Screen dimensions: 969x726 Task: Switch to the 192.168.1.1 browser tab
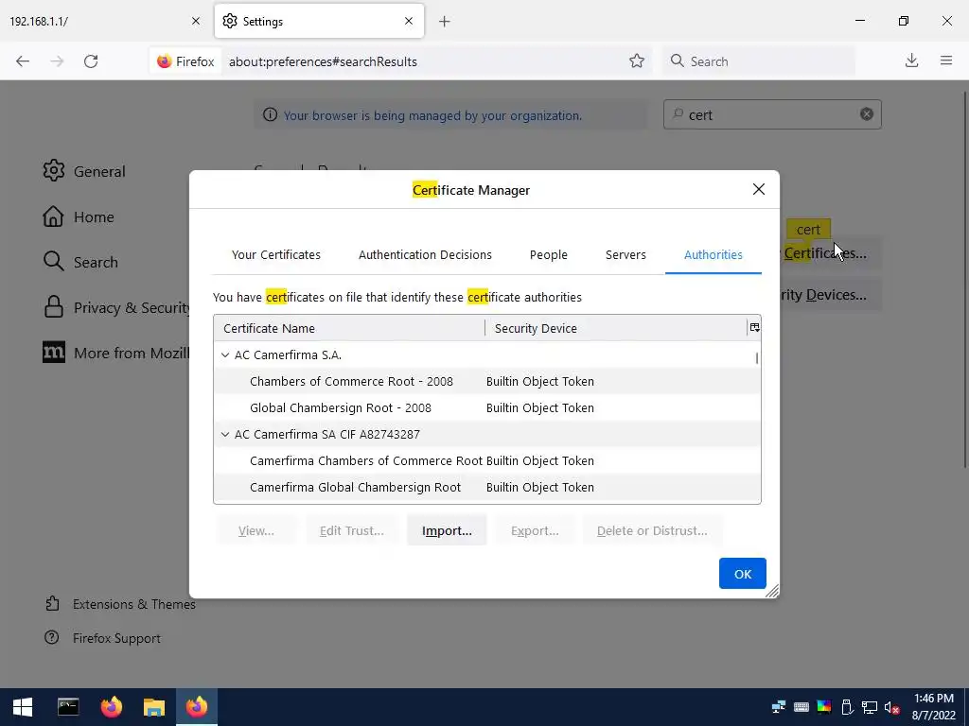tap(105, 21)
